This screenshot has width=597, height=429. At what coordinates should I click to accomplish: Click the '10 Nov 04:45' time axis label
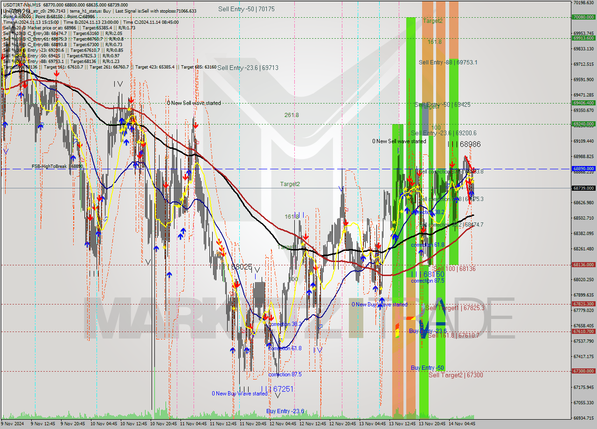click(x=104, y=424)
